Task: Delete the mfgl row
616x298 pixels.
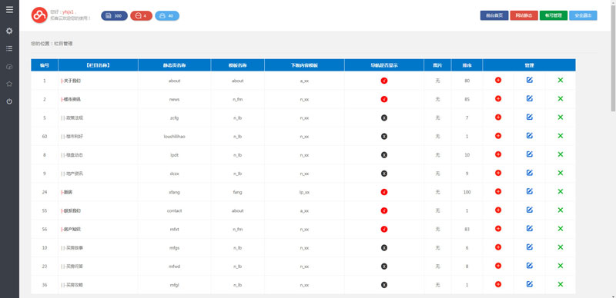Action: 561,284
